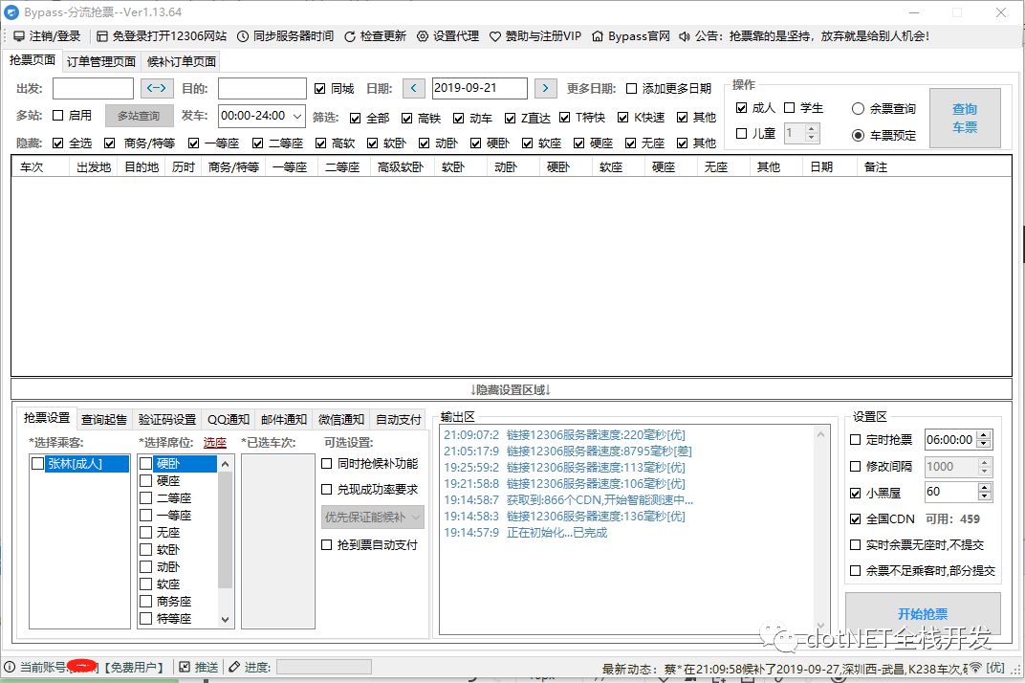
Task: Enable 同时抢候补功能 checkbox
Action: pyautogui.click(x=327, y=463)
